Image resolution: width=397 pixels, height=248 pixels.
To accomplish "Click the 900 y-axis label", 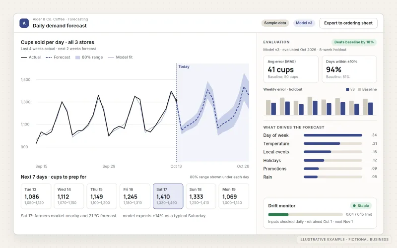I will (24, 147).
